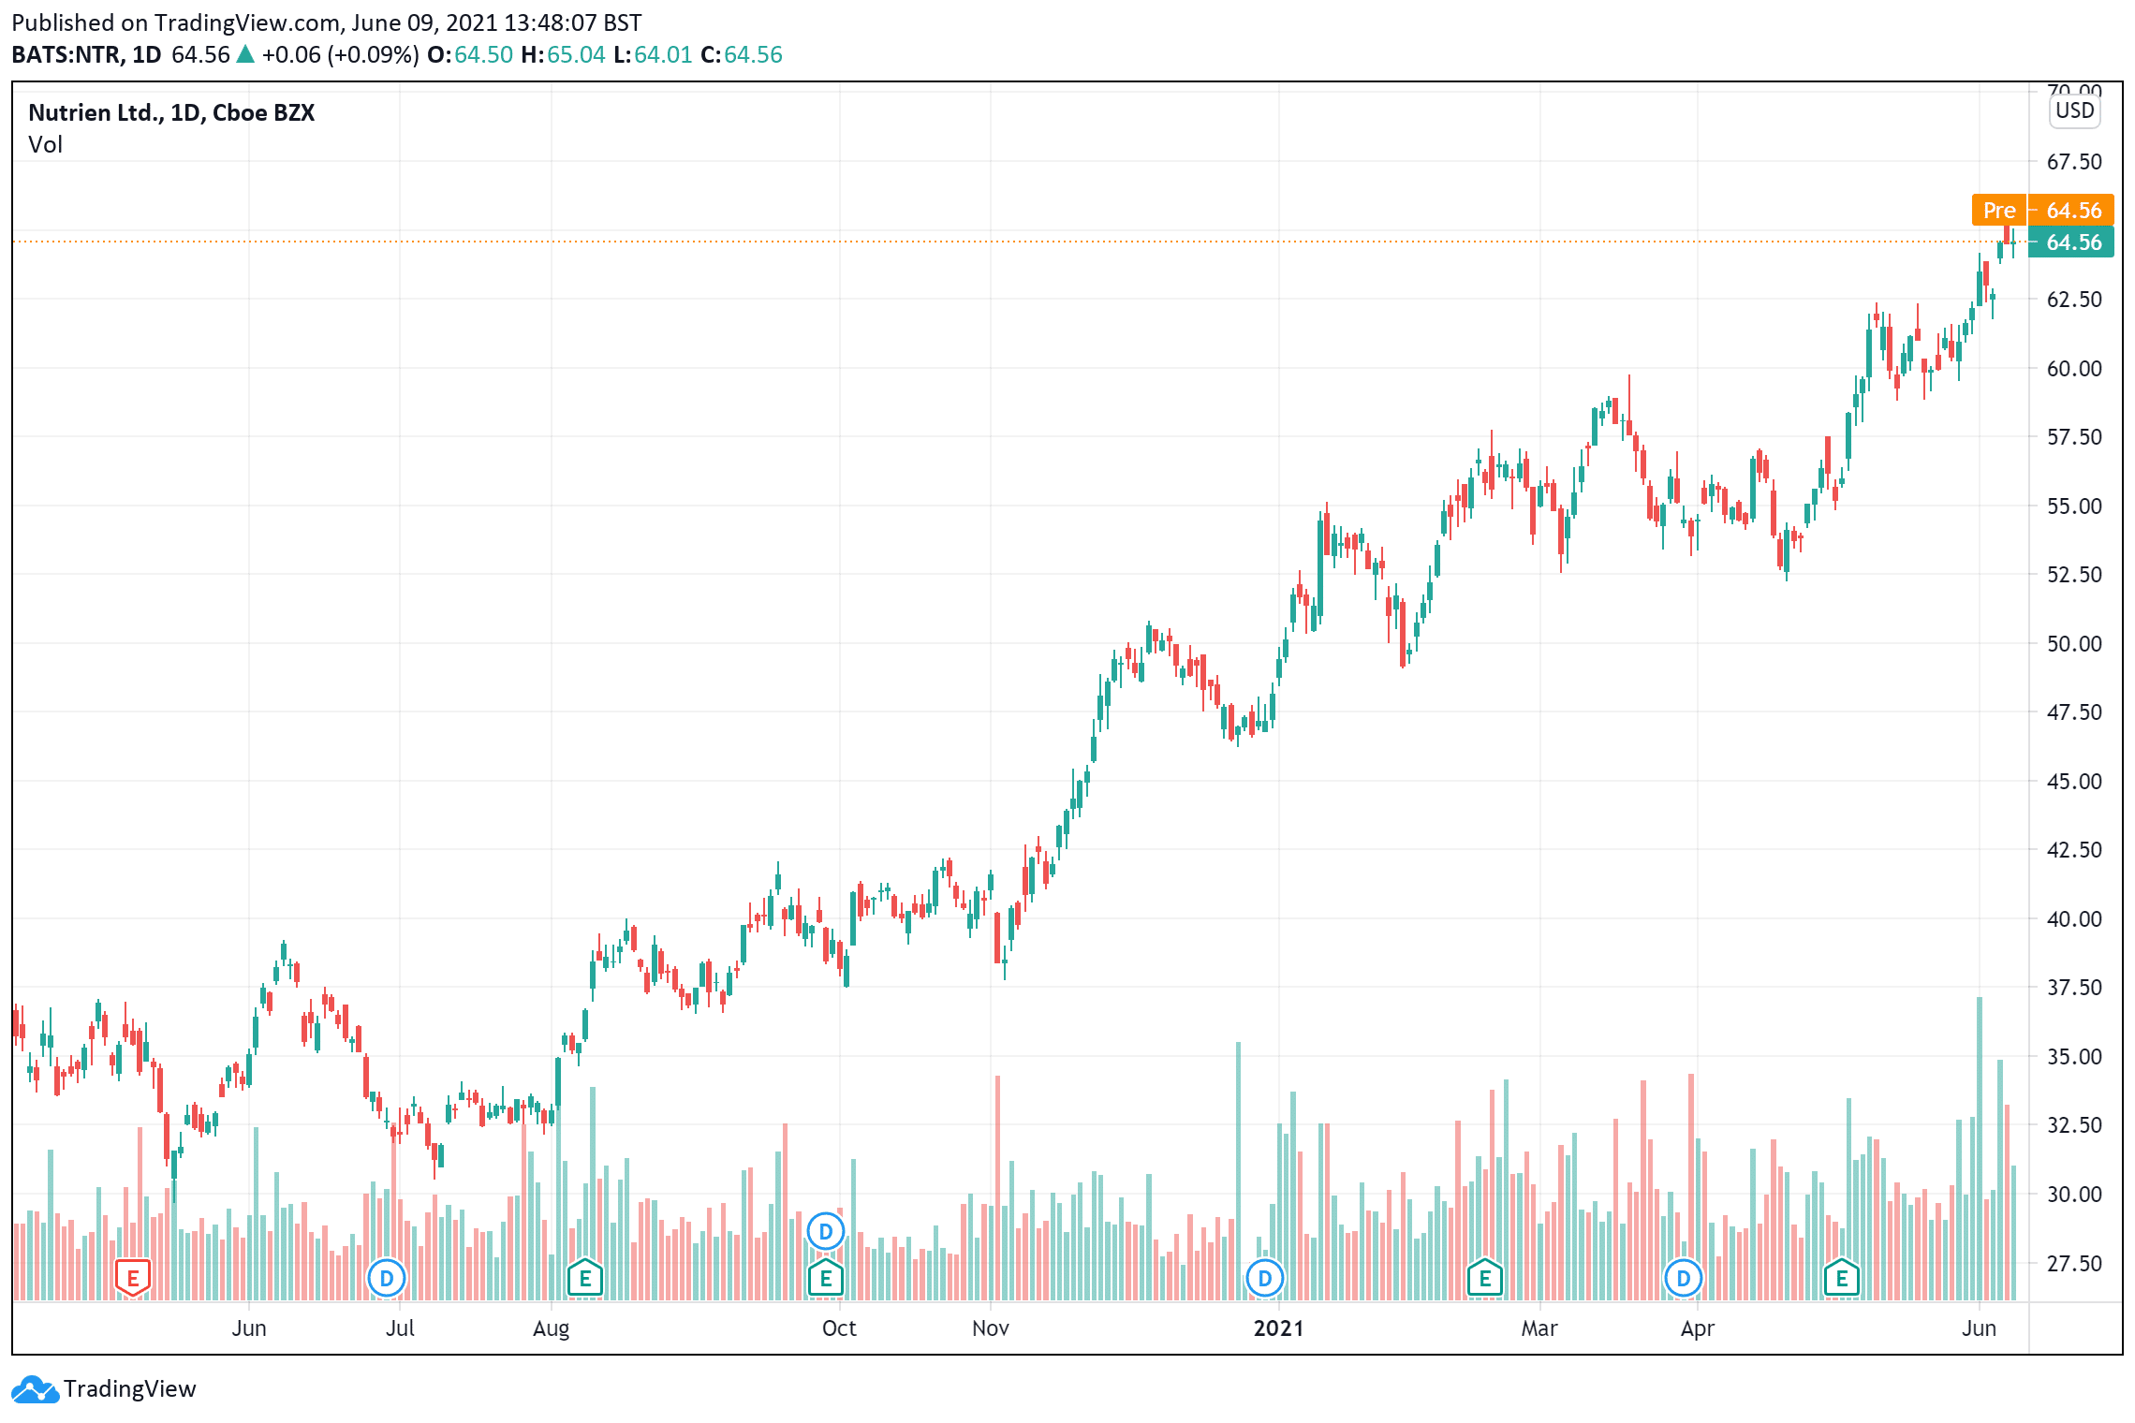The width and height of the screenshot is (2135, 1423).
Task: Click the dividend marker before 2021 label
Action: (1265, 1278)
